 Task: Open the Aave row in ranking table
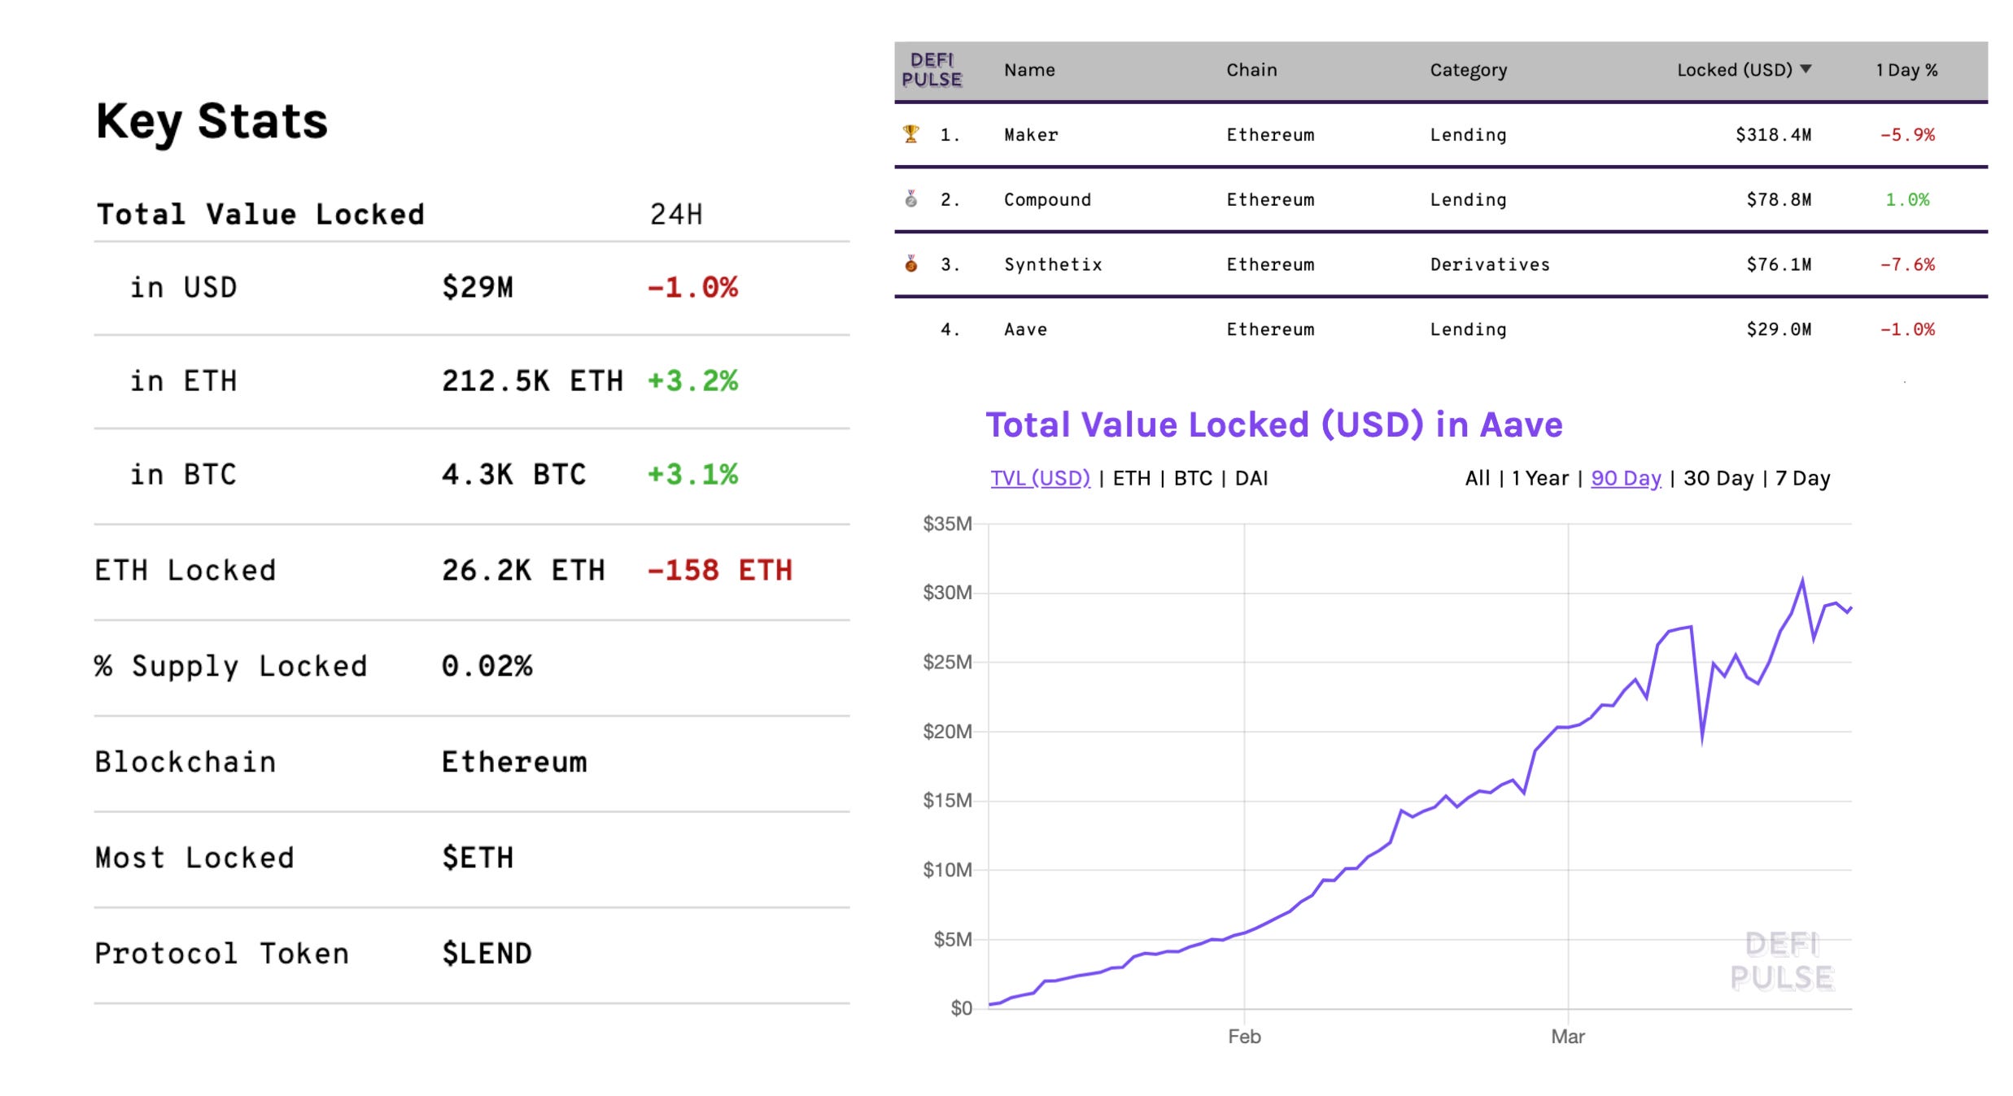click(1025, 329)
